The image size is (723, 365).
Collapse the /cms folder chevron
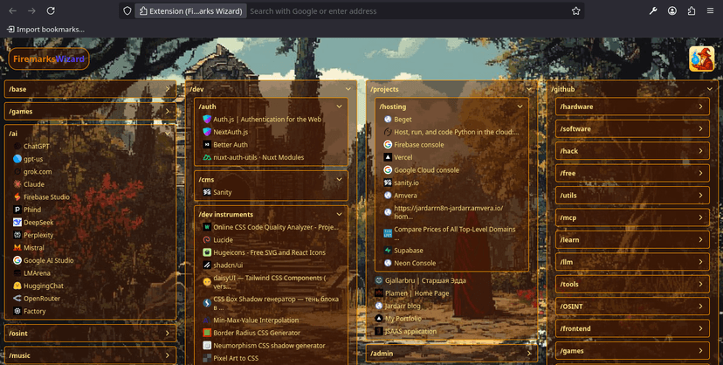[x=339, y=179]
